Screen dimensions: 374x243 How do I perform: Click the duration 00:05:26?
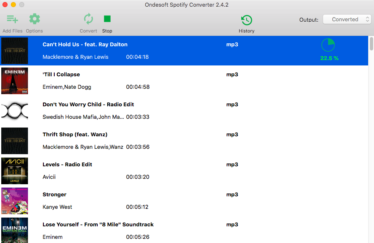(138, 237)
